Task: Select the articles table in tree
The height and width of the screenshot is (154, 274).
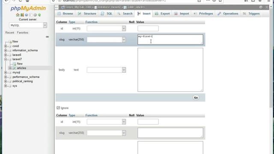Action: pos(21,68)
